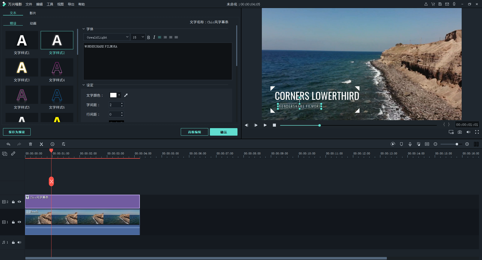
Task: Toggle lock on video track 1
Action: (13, 222)
